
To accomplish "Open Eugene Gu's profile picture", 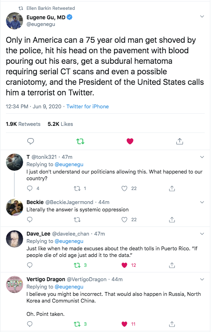I will (x=15, y=21).
